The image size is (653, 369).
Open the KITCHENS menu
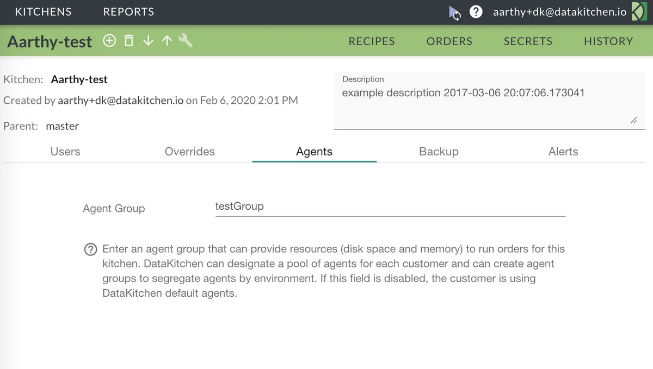click(x=43, y=12)
